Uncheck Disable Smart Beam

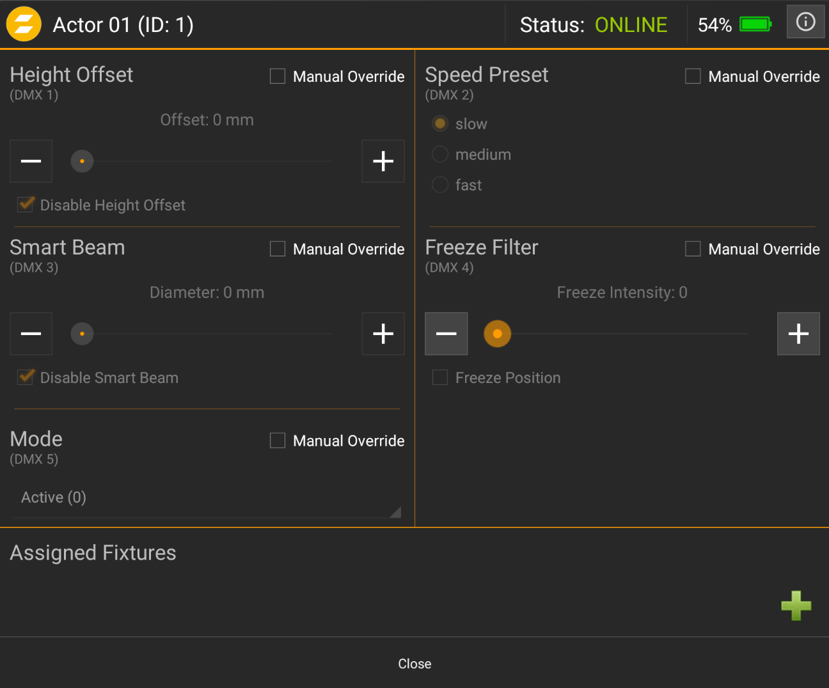point(25,377)
